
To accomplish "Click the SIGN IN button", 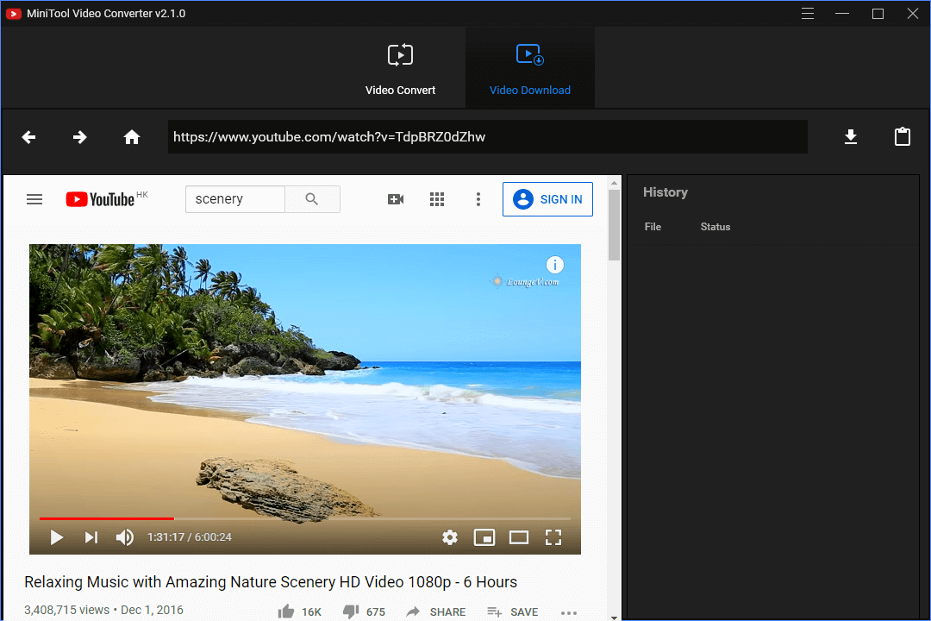I will 547,199.
